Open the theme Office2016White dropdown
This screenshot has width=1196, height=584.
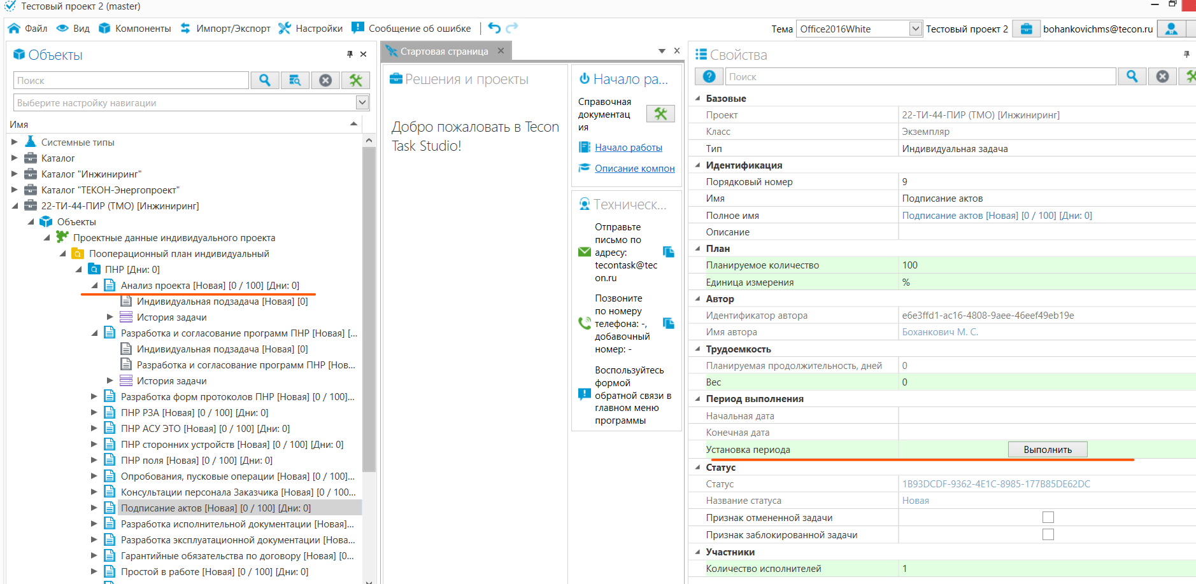point(915,29)
